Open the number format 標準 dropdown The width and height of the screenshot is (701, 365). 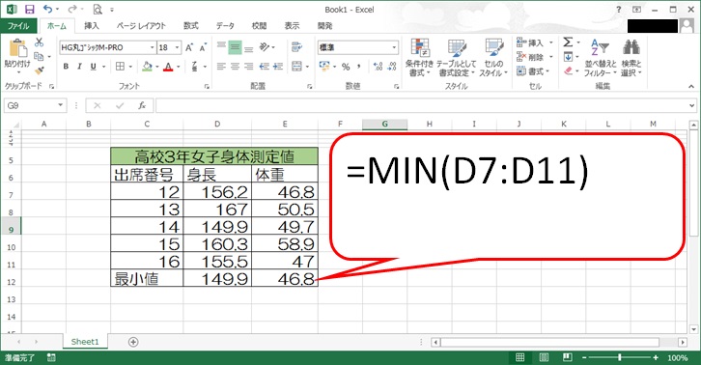point(394,47)
